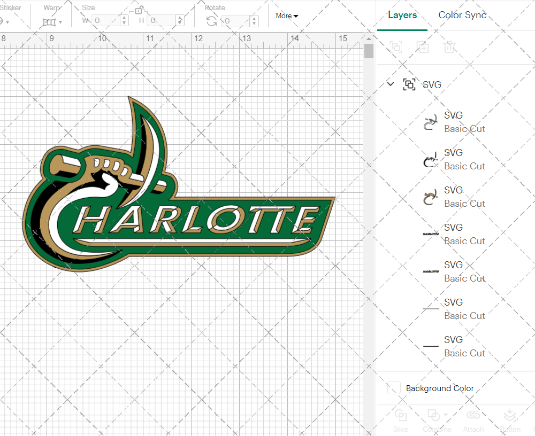Screen dimensions: 535x436
Task: Click the circular Rotate reset icon
Action: tap(211, 20)
